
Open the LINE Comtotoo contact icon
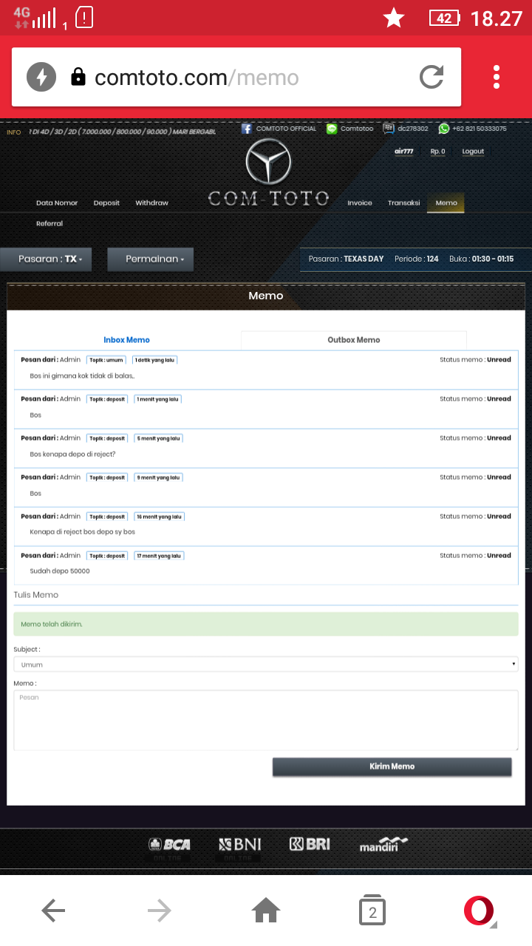332,129
